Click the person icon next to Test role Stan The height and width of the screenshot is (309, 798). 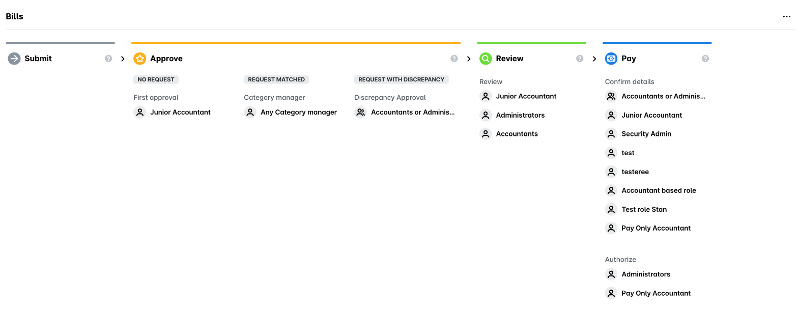point(611,209)
